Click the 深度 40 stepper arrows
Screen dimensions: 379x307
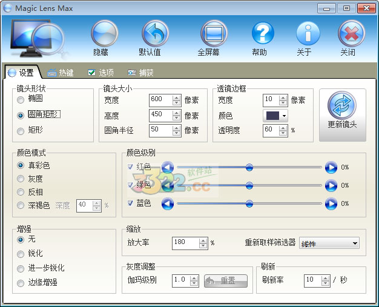pos(97,206)
